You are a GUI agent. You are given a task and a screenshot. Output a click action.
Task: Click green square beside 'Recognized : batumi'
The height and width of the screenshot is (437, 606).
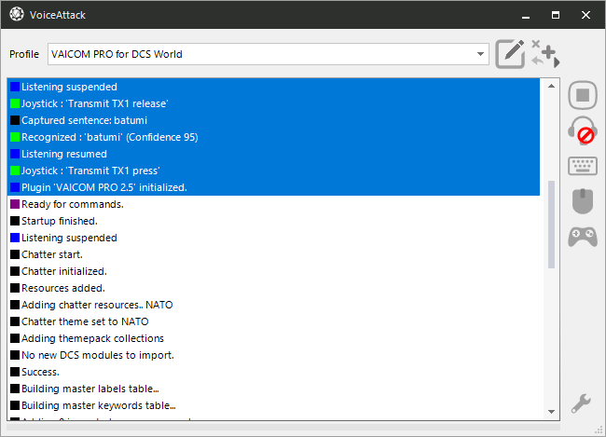pyautogui.click(x=15, y=137)
